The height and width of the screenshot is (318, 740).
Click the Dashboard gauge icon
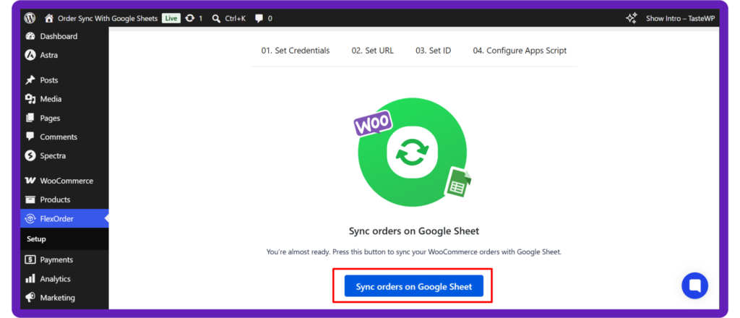[30, 36]
